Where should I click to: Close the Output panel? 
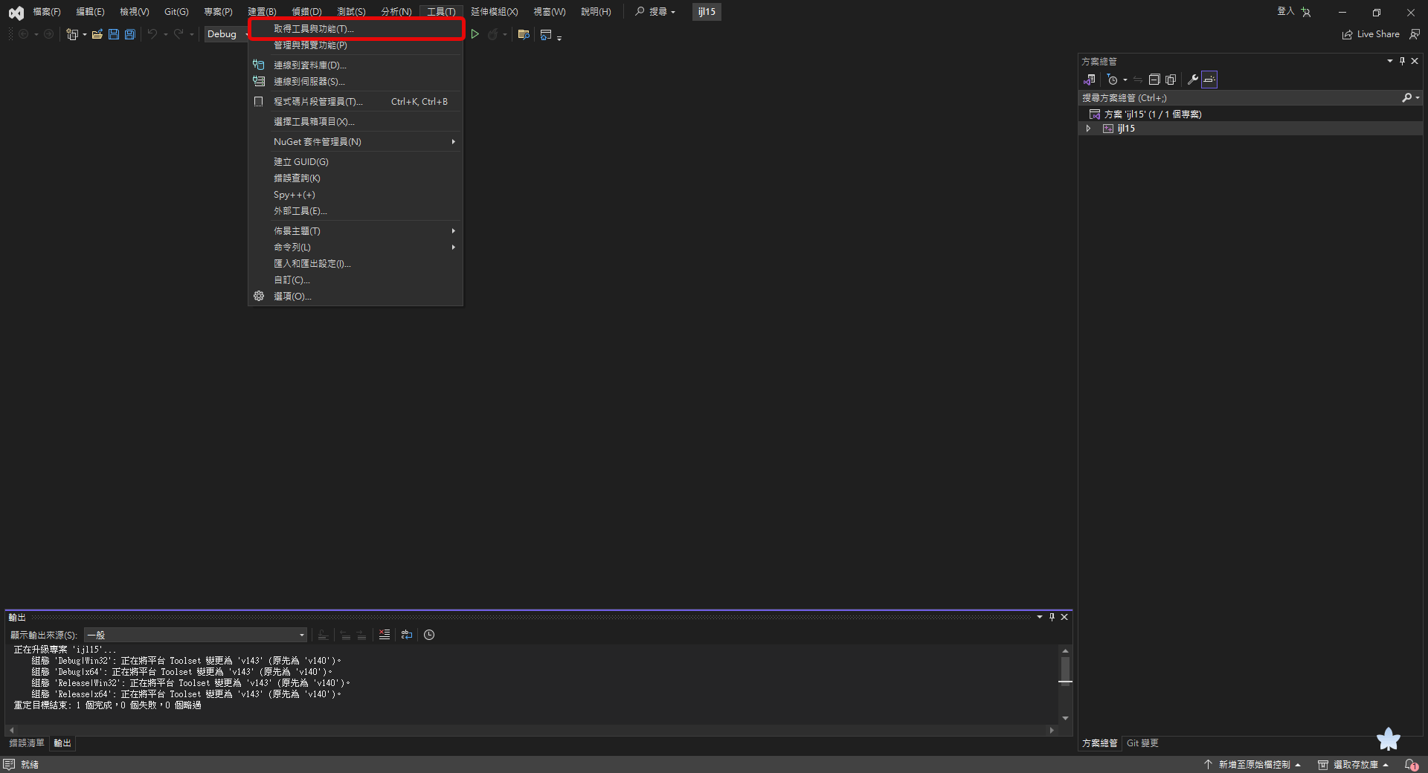pos(1064,617)
